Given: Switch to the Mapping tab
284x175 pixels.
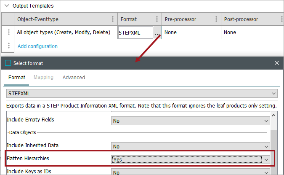Looking at the screenshot, I should pos(43,78).
